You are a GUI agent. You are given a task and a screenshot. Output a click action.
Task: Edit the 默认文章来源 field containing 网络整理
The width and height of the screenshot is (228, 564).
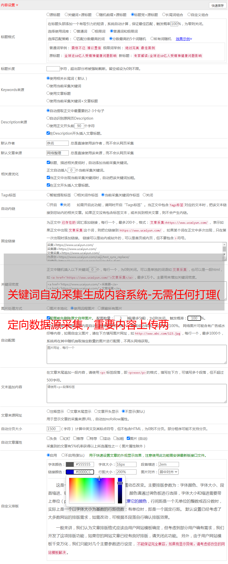click(x=58, y=153)
